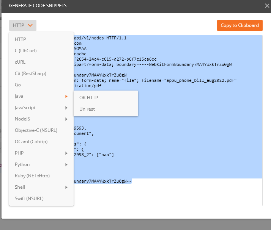Expand JavaScript submenu arrow

[x=66, y=108]
